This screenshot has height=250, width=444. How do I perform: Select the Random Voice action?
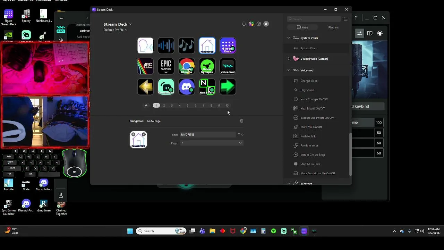coord(316,145)
